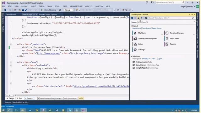Open the Output panel tab
Image resolution: width=201 pixels, height=113 pixels.
(8, 102)
